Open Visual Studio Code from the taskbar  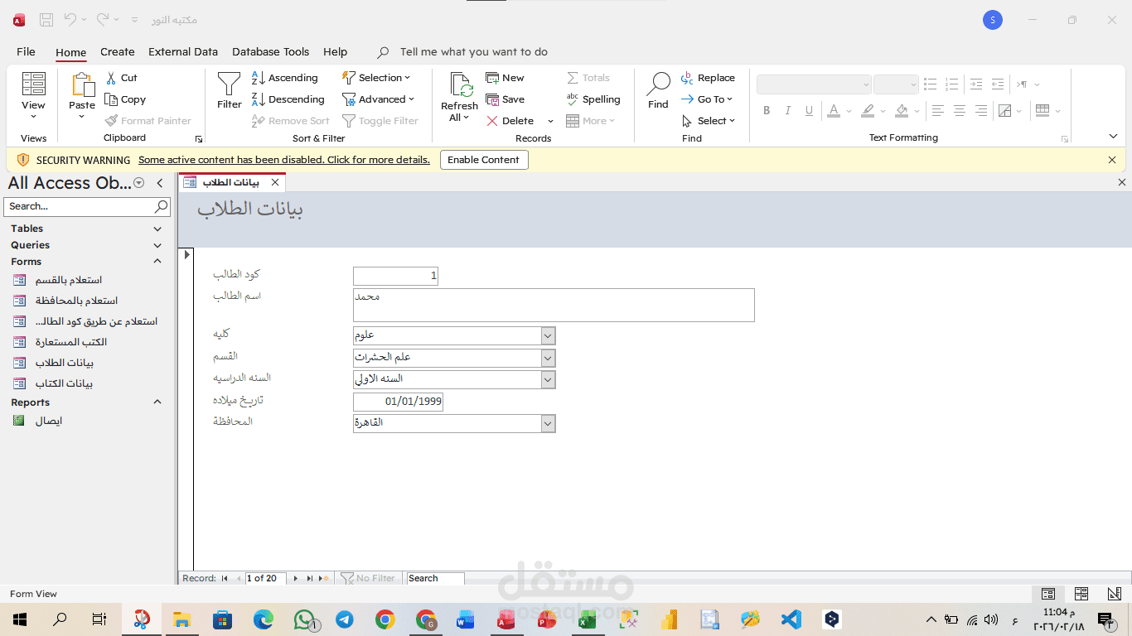791,619
